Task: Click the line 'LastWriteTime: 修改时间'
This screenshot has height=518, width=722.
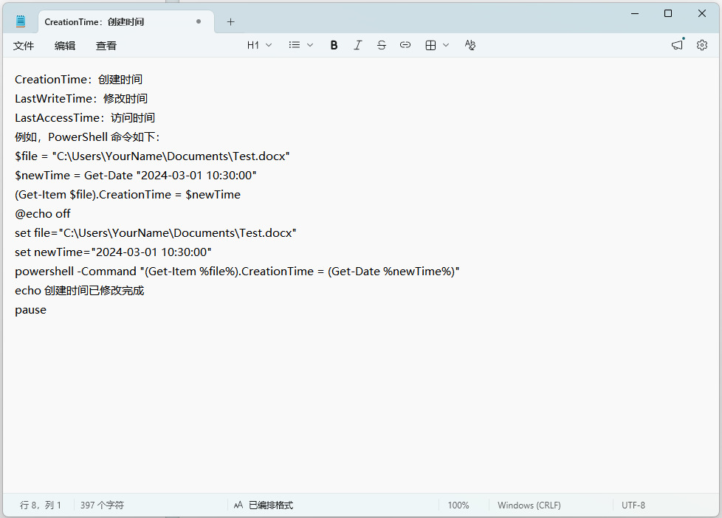Action: (x=81, y=99)
